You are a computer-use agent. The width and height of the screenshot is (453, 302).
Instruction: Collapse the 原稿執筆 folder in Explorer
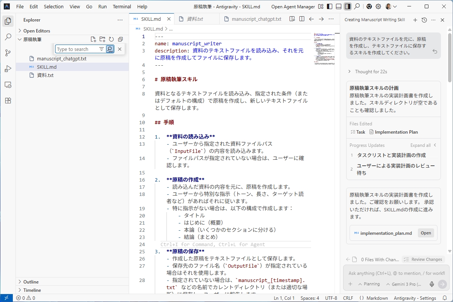[x=20, y=39]
